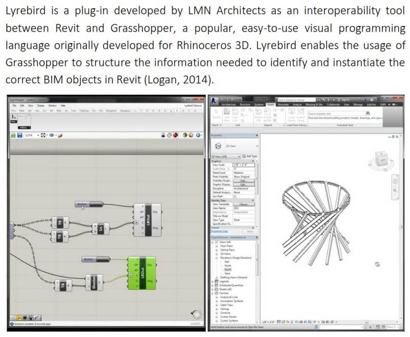This screenshot has width=410, height=337.
Task: Click the Edit Type button
Action: click(251, 156)
